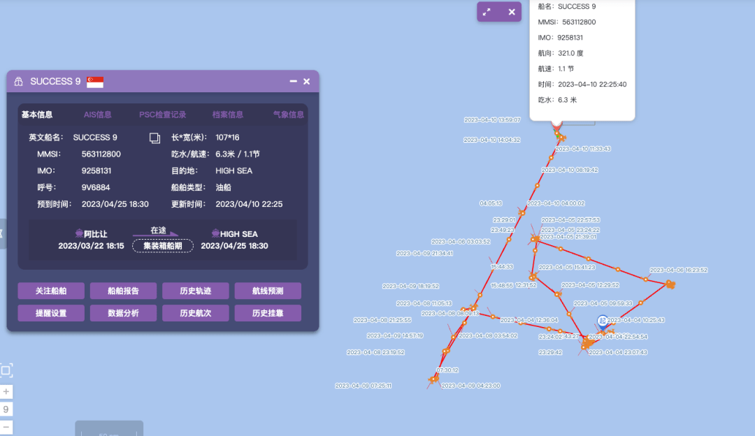Click the 集装箱船期 dashed pill button

click(x=163, y=246)
